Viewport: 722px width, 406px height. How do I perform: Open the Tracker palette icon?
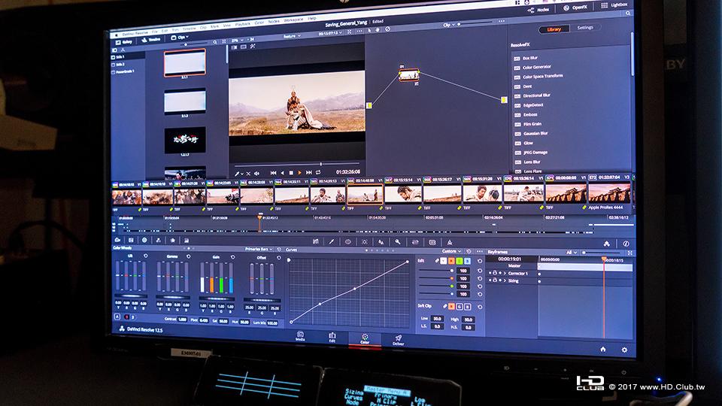365,241
